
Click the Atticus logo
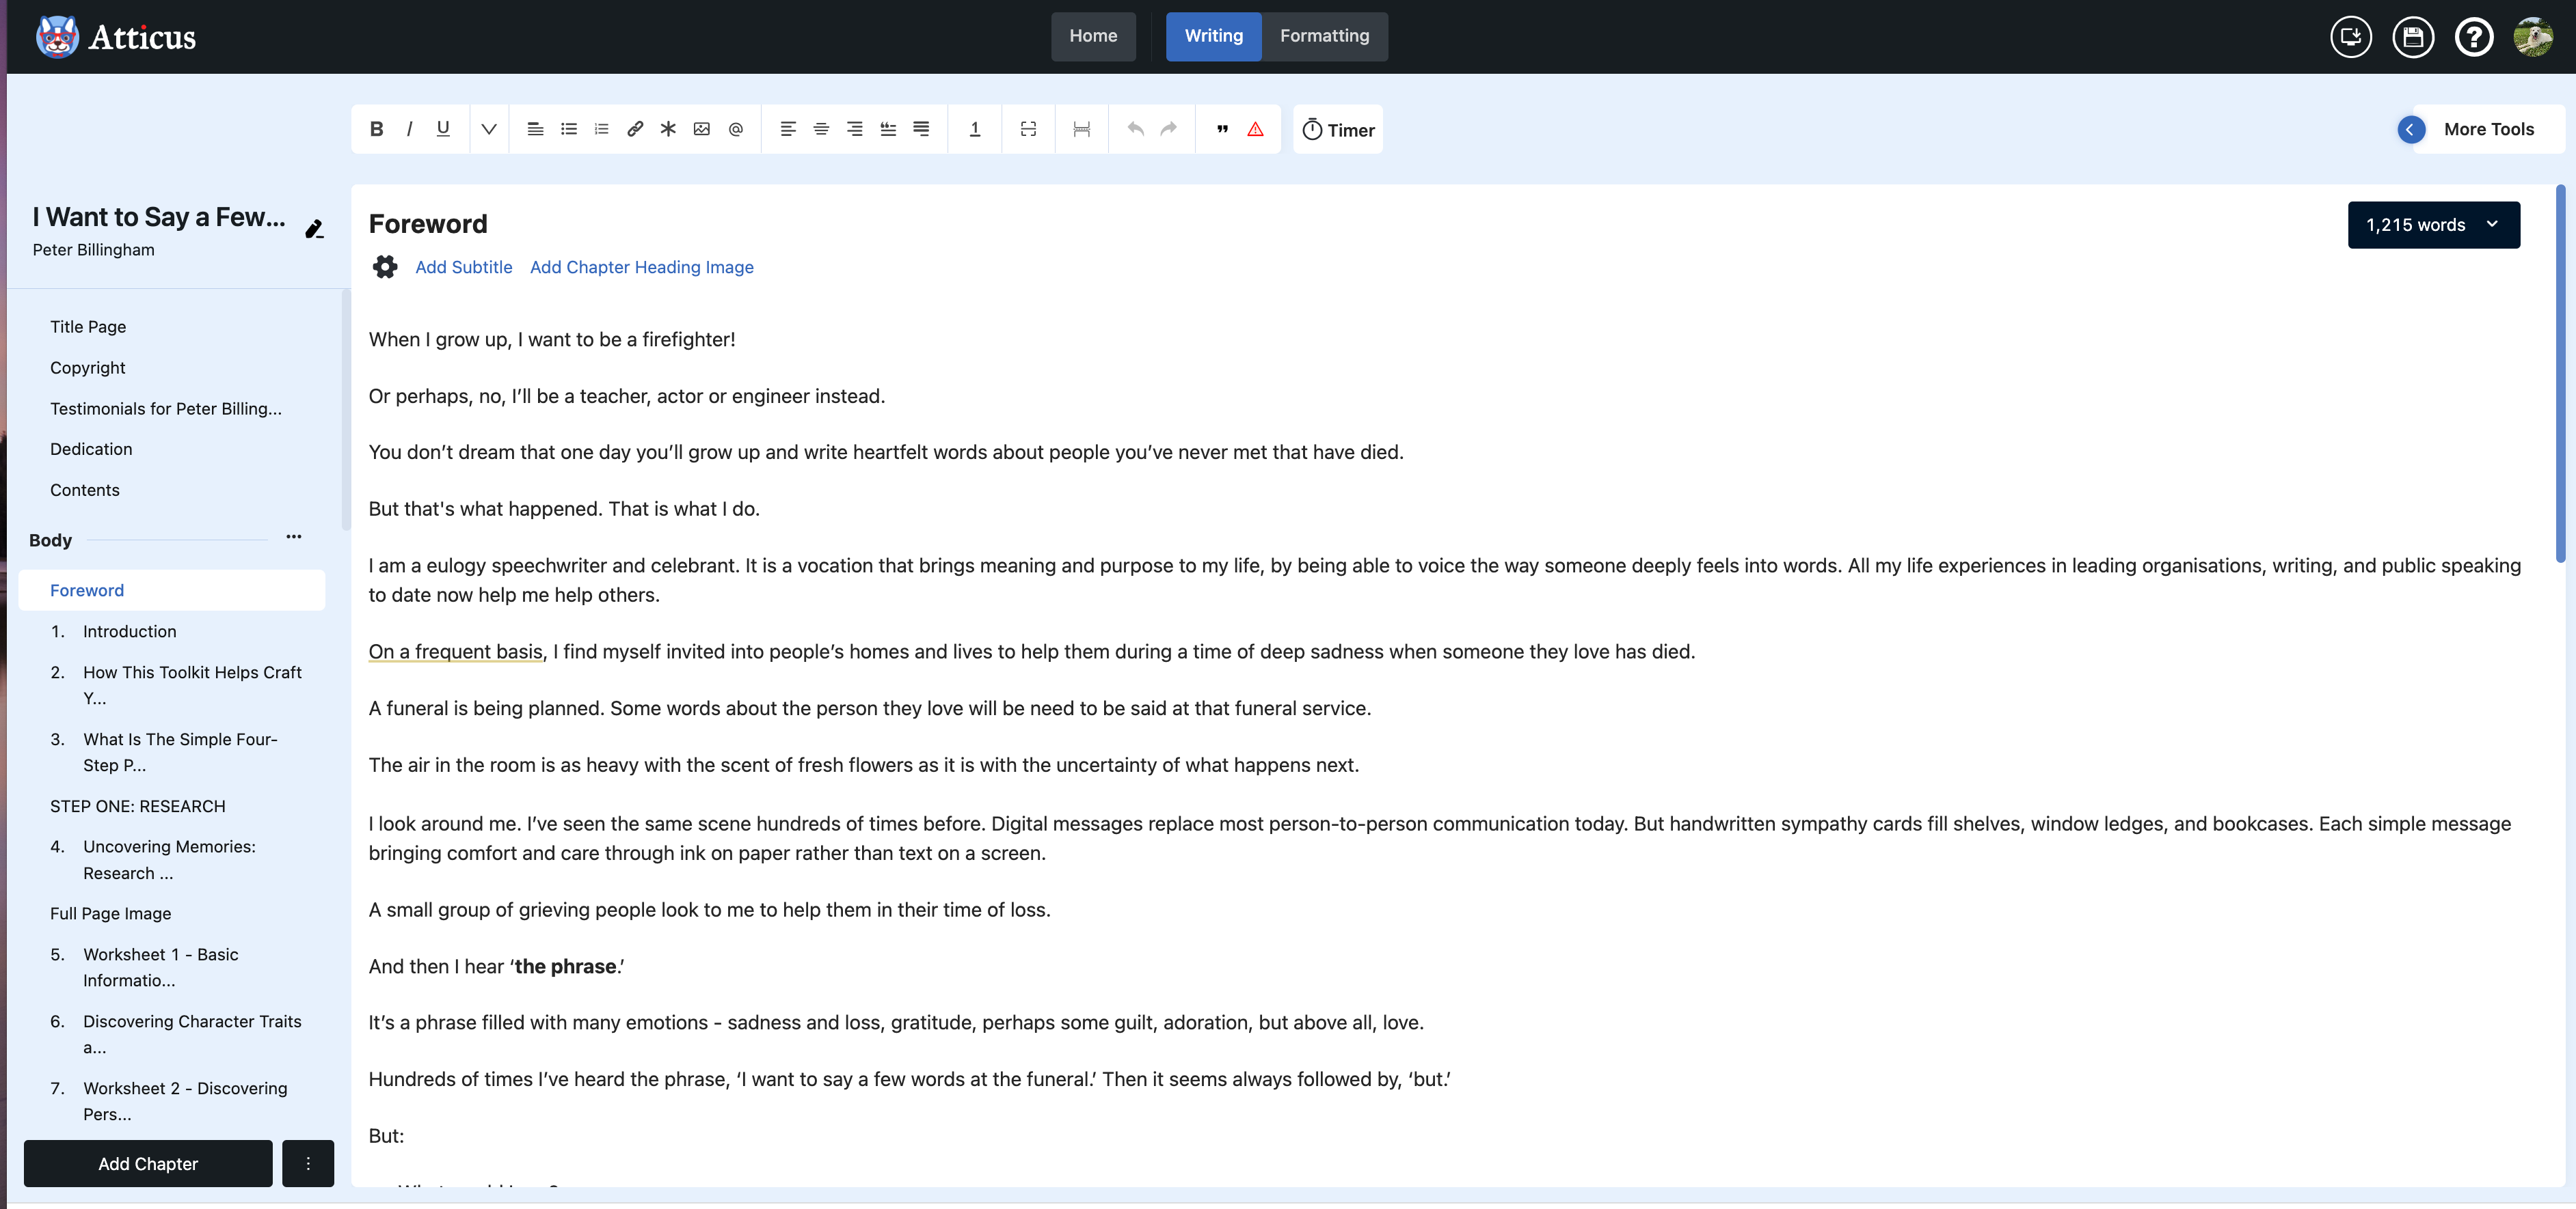(116, 37)
